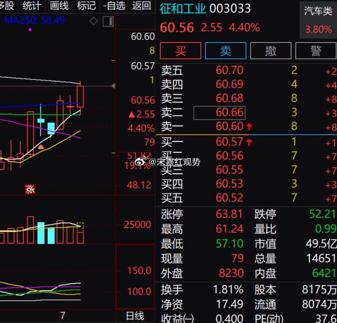Click the 警 alert button
Screen dimensions: 337x323
pyautogui.click(x=316, y=51)
